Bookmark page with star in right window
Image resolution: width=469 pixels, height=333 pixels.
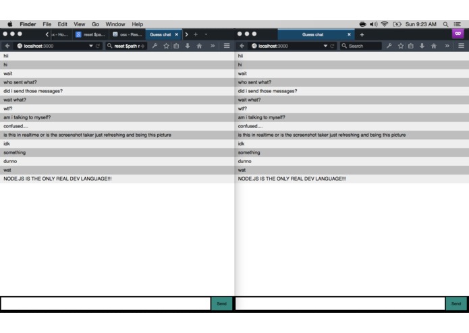(401, 46)
